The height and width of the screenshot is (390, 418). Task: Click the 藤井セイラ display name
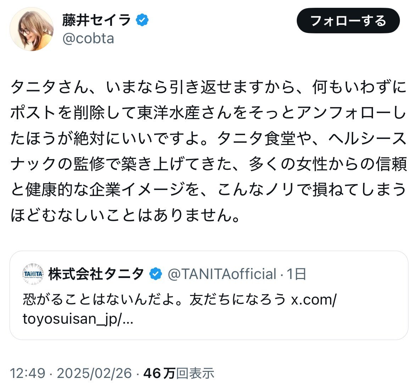click(x=96, y=20)
